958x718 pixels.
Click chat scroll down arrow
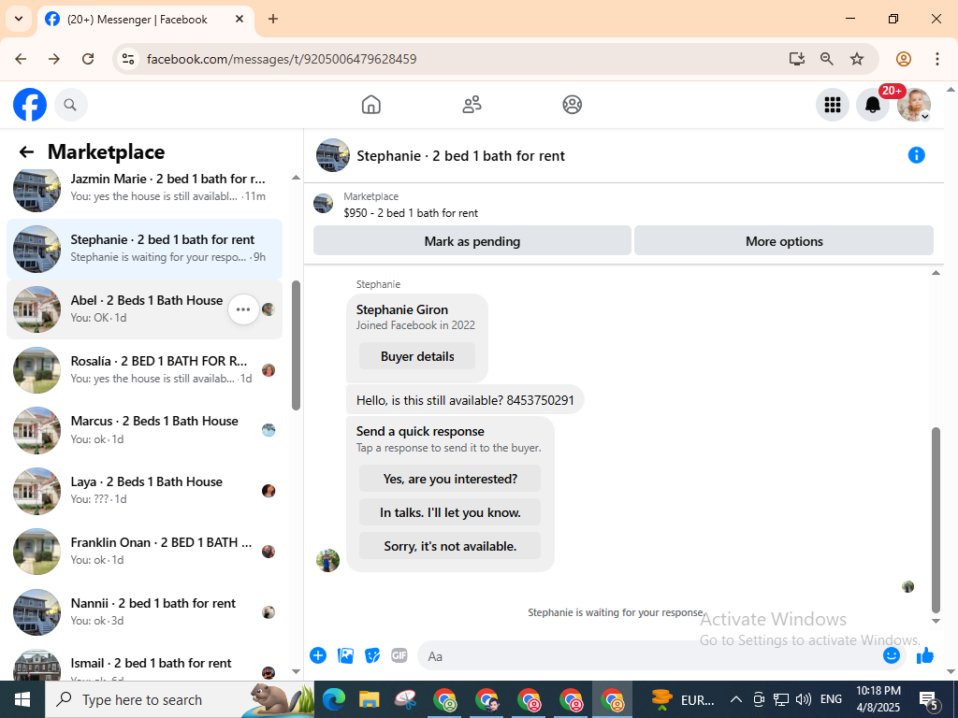click(936, 622)
